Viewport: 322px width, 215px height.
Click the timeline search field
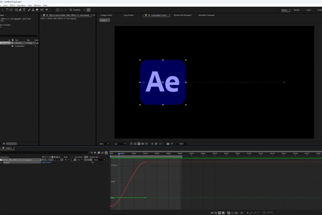click(x=44, y=153)
